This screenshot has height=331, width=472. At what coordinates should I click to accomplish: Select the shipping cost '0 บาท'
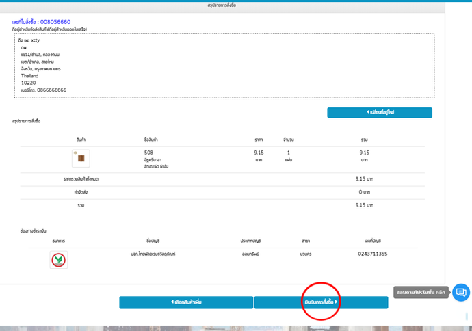[364, 192]
